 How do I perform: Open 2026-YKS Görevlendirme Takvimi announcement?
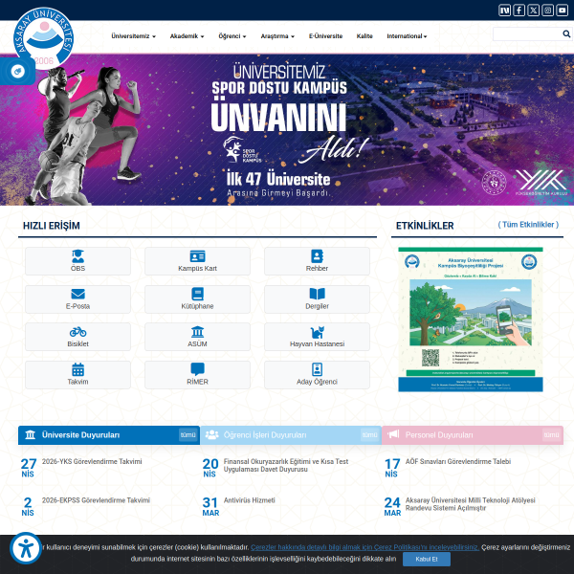pos(92,462)
